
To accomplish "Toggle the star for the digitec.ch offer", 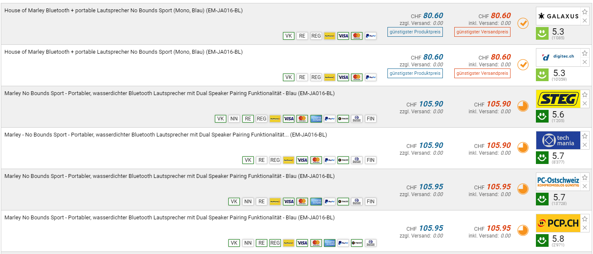I will (585, 53).
